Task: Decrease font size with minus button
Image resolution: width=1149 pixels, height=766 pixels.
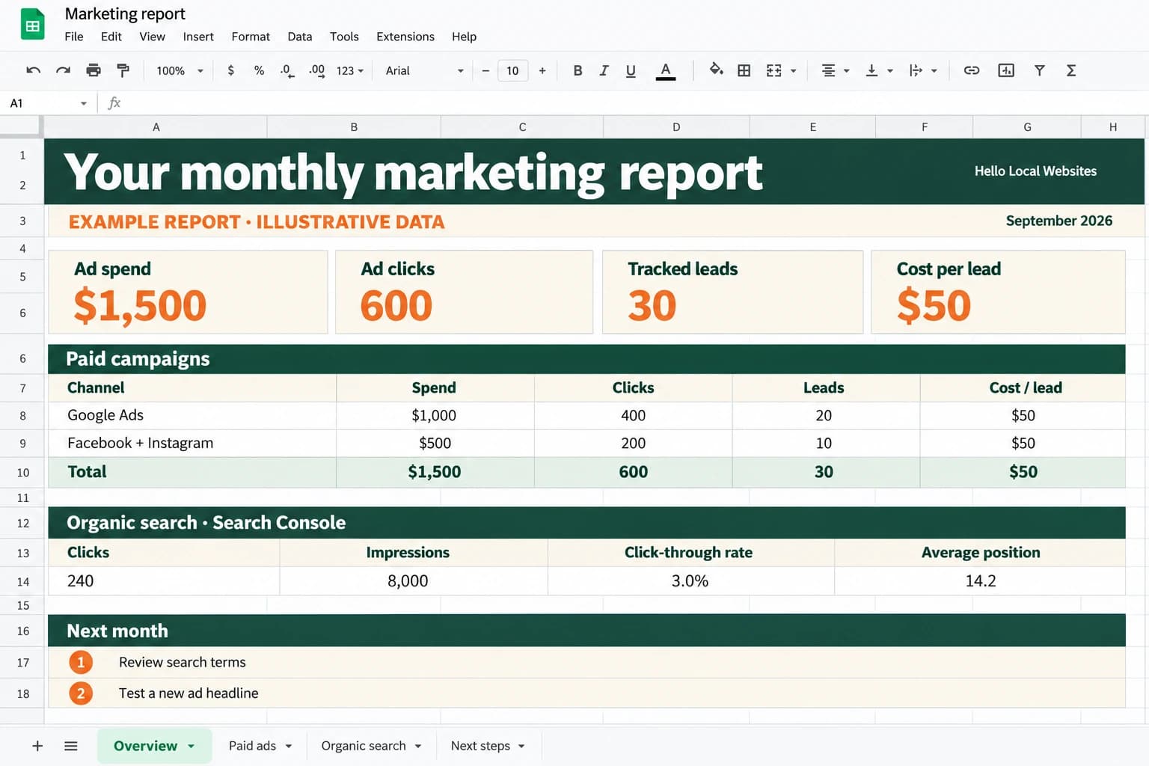Action: (485, 70)
